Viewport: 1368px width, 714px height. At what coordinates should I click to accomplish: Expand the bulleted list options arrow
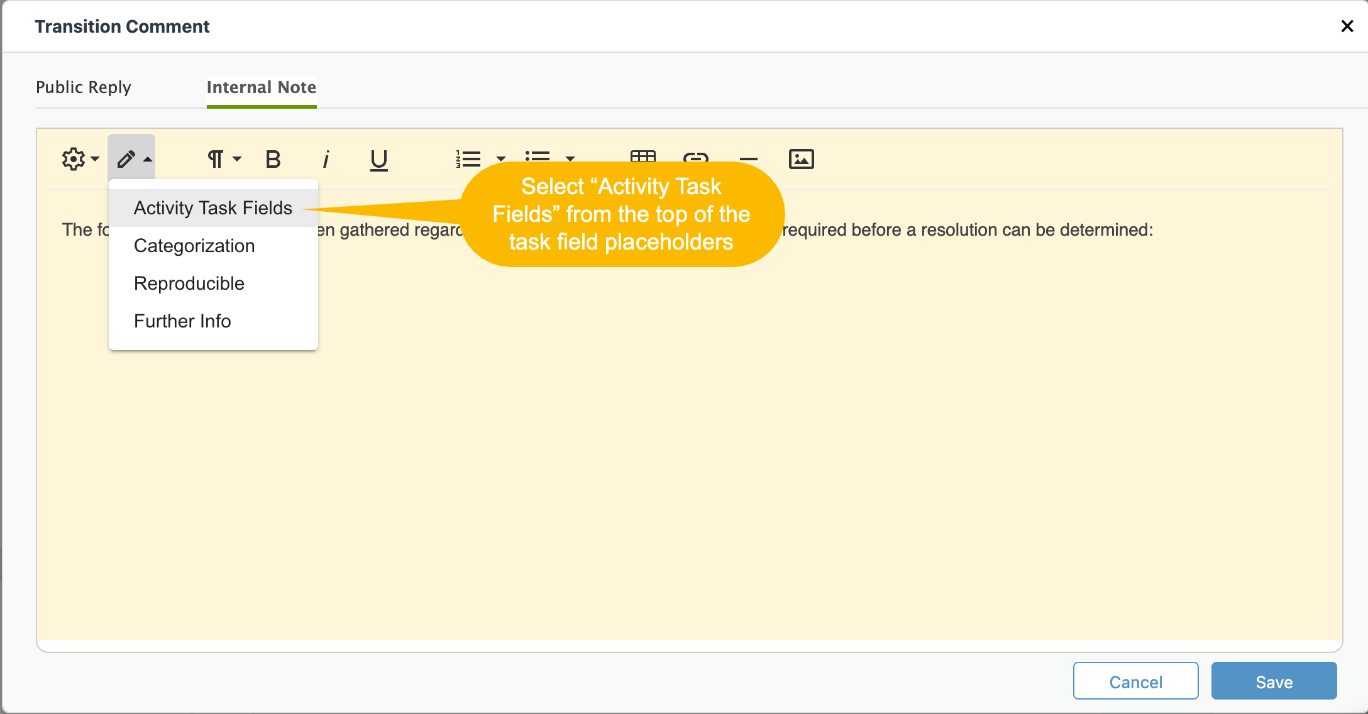(x=570, y=158)
